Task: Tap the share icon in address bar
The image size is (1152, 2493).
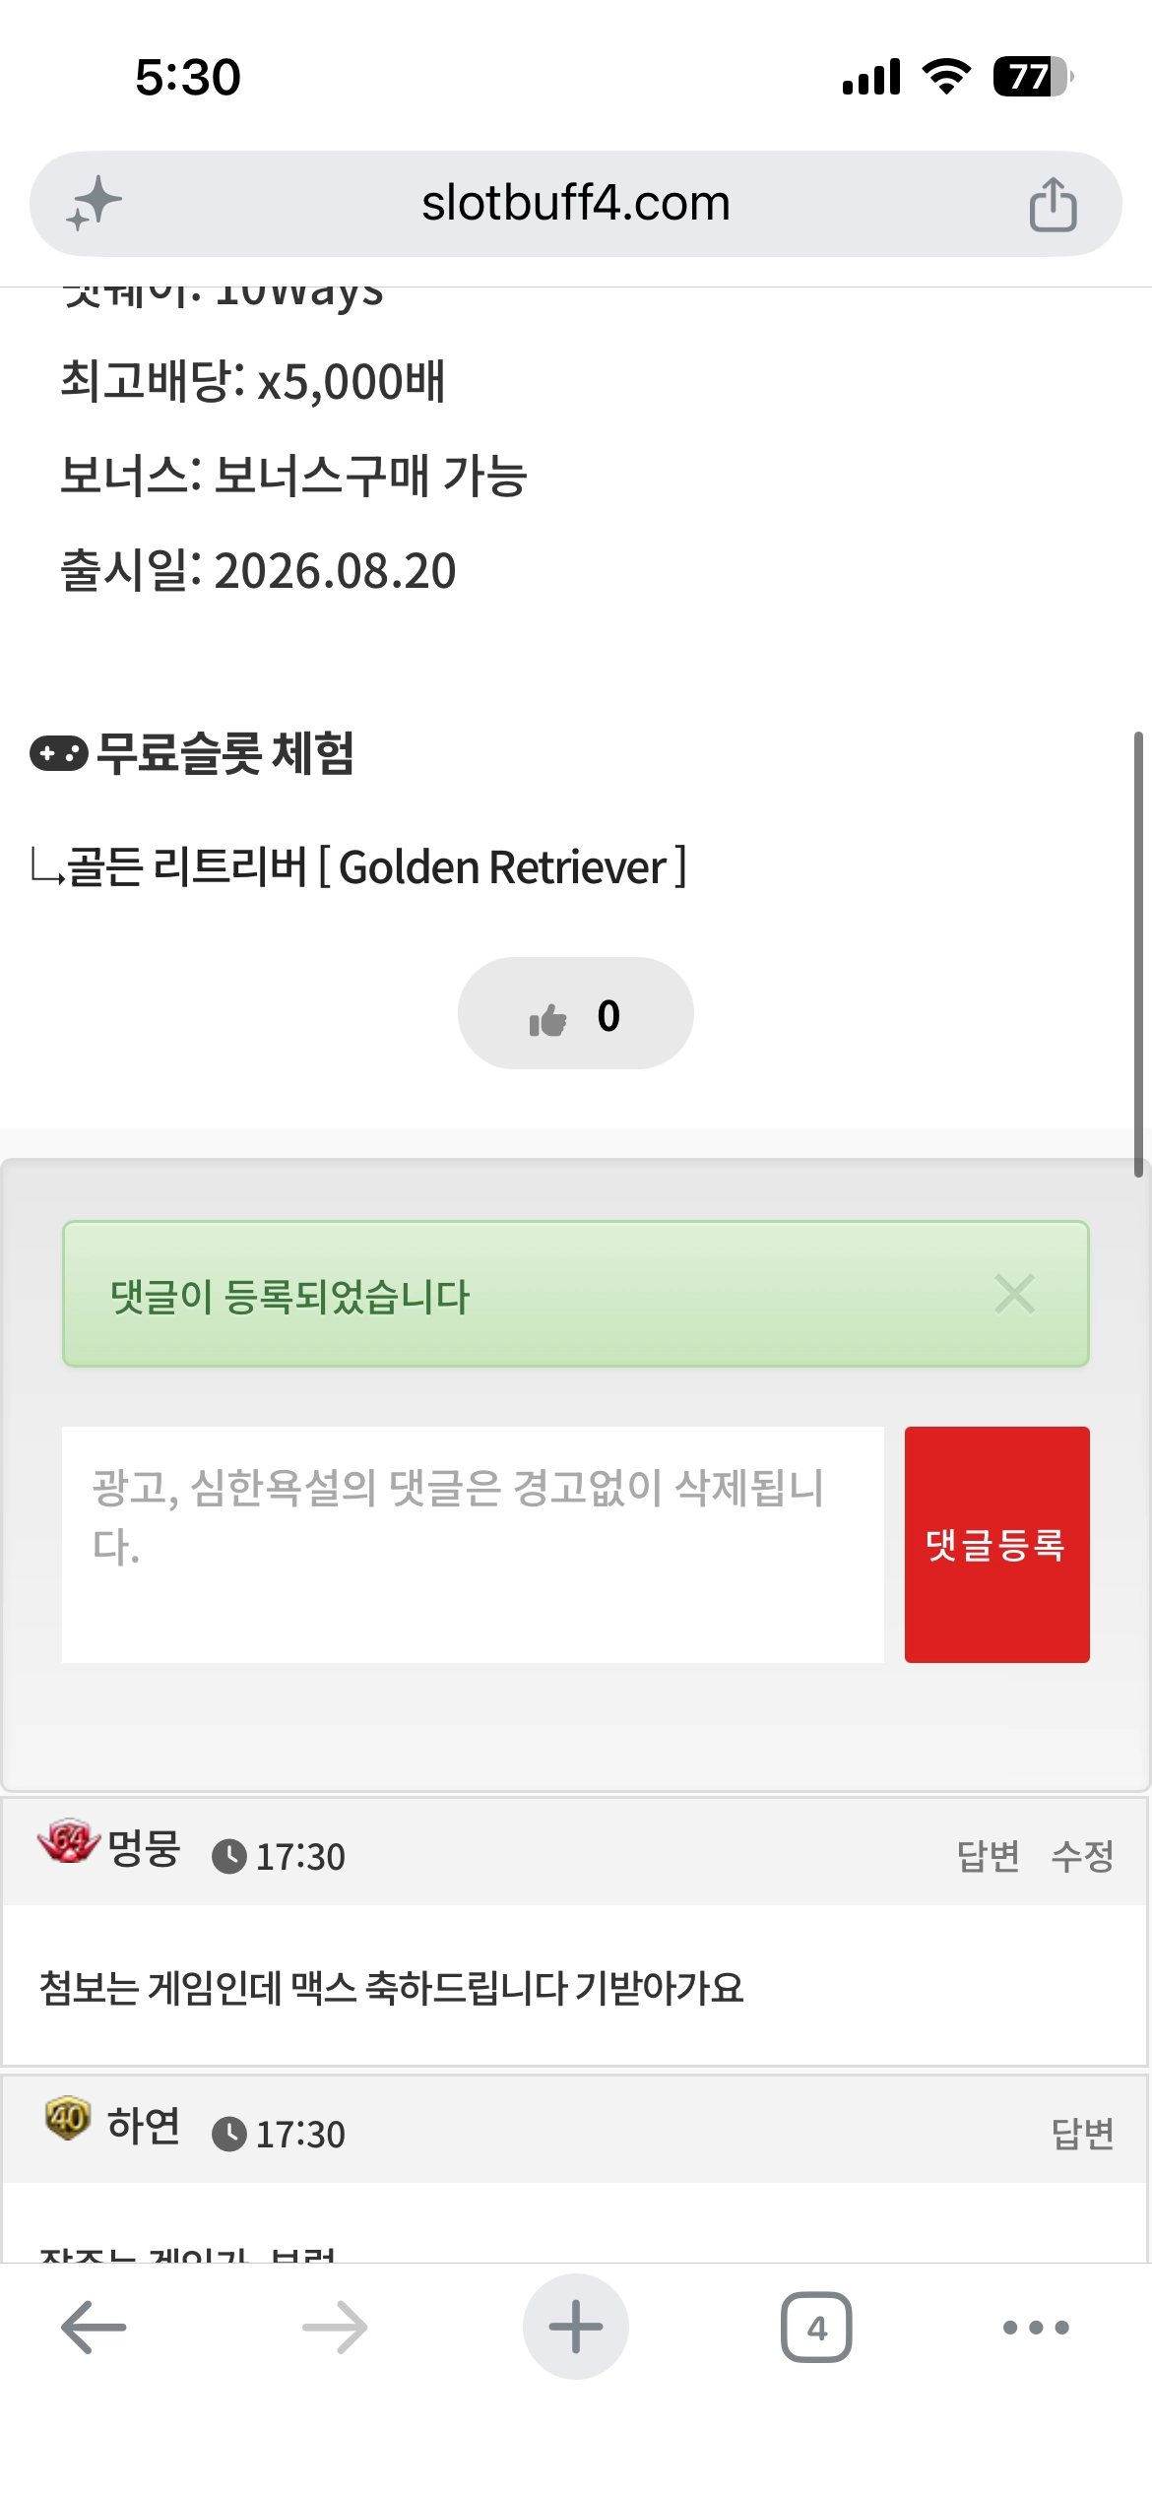Action: pos(1053,204)
